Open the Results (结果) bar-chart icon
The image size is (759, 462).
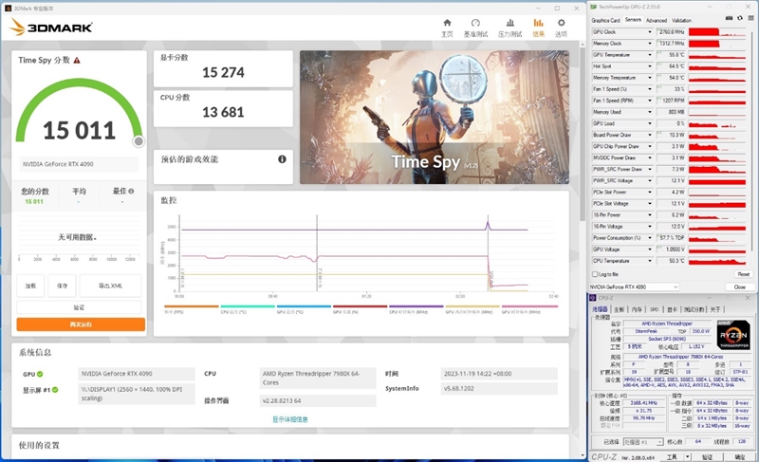(538, 23)
